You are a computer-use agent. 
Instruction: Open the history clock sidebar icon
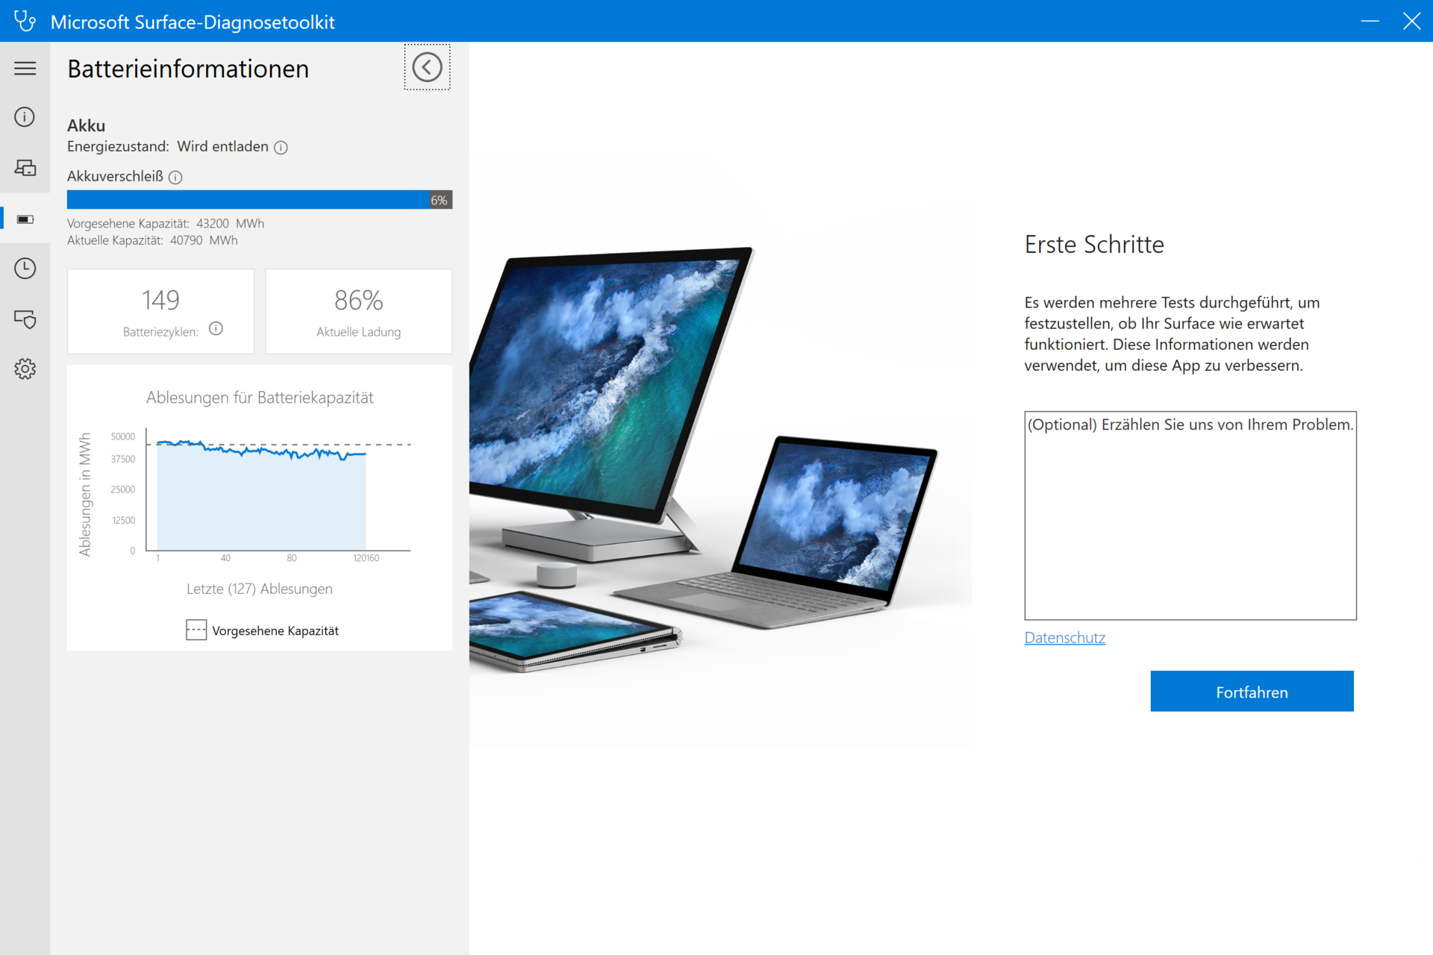(x=25, y=269)
